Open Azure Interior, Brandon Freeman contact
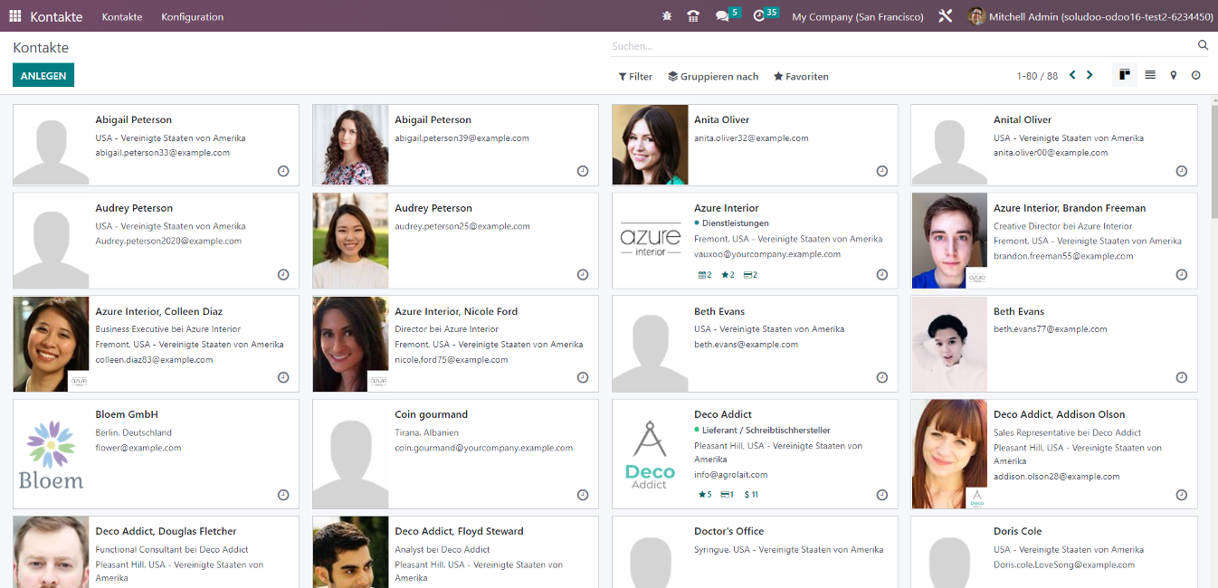The height and width of the screenshot is (588, 1218). coord(1054,241)
